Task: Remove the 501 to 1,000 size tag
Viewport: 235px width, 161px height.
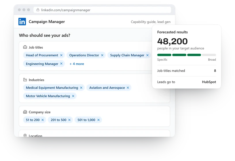Action: tap(98, 120)
